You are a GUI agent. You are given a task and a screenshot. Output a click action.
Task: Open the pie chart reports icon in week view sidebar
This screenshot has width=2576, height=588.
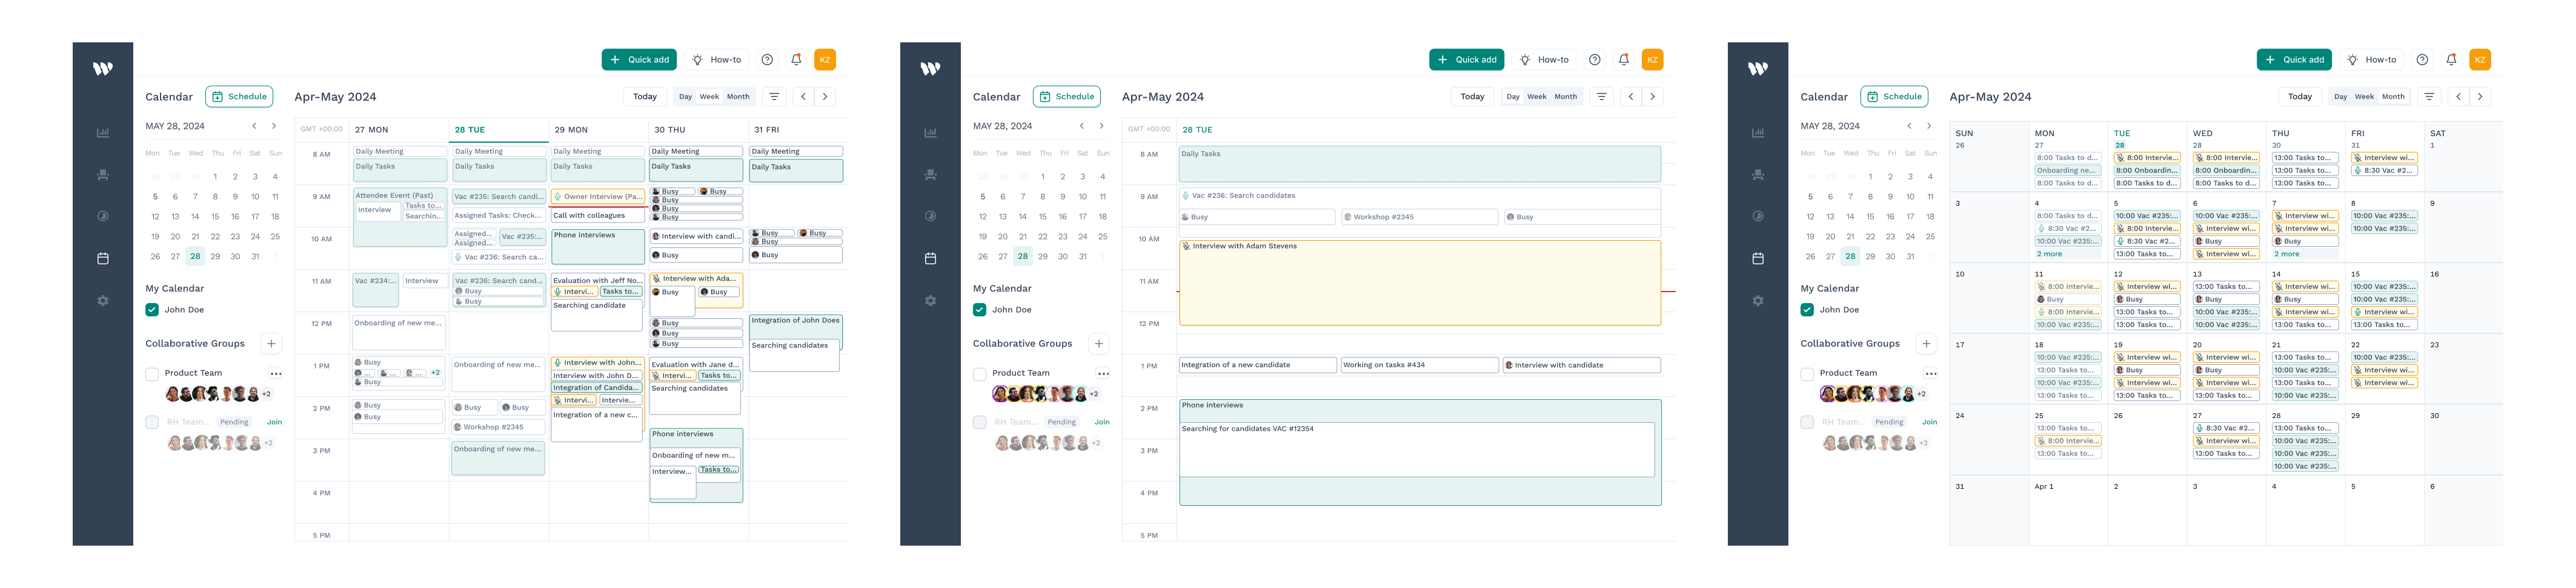(102, 217)
